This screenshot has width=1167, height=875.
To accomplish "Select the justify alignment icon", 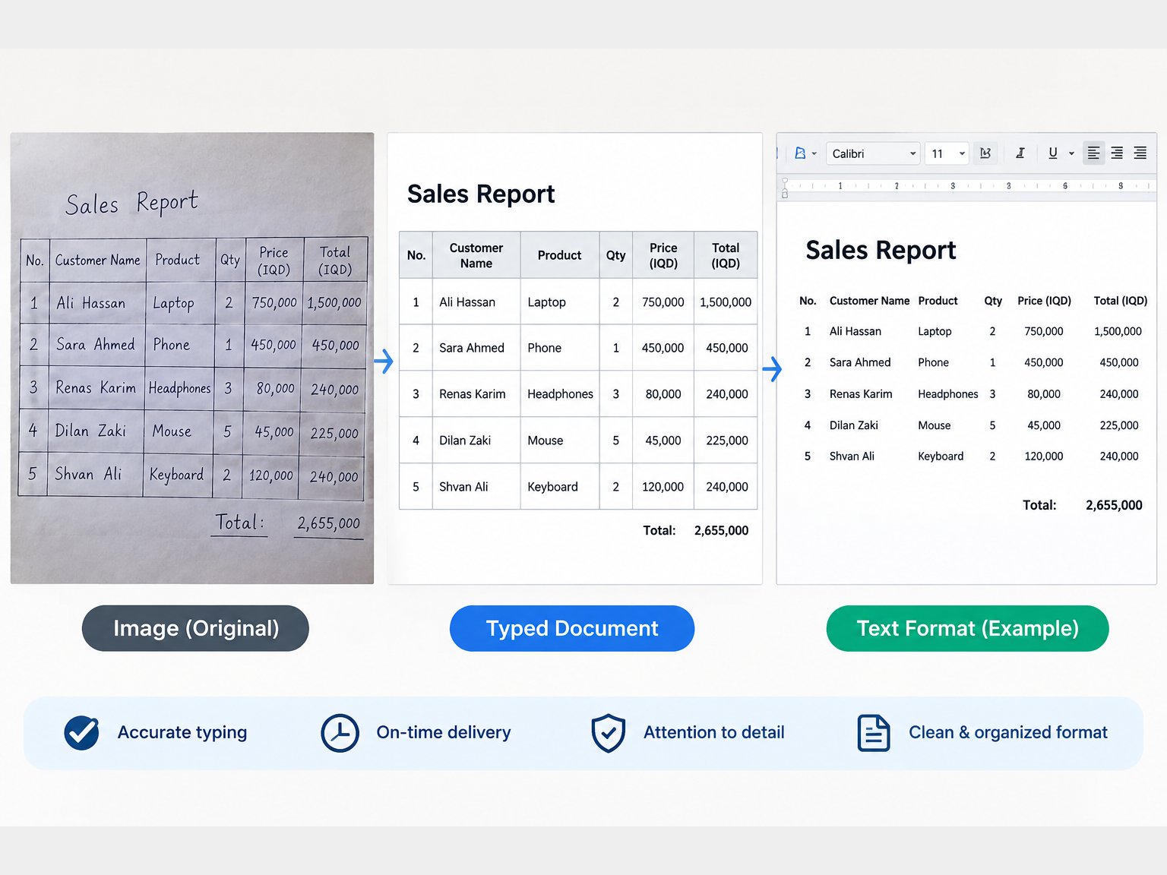I will (x=1140, y=153).
